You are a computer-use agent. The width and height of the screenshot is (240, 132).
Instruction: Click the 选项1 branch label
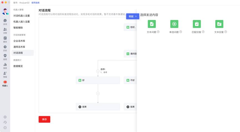[x=103, y=69]
